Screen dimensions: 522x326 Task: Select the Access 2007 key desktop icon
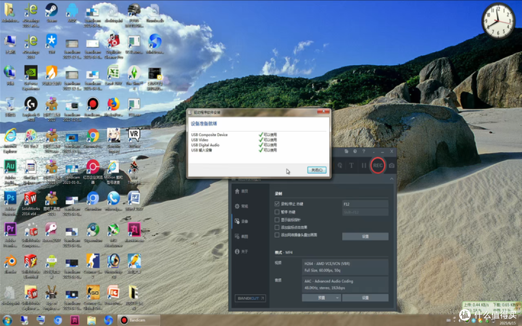(51, 232)
